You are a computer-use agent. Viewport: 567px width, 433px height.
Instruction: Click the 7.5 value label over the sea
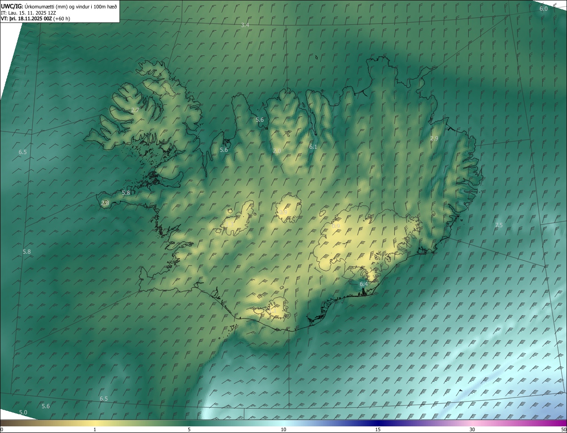[x=499, y=225]
